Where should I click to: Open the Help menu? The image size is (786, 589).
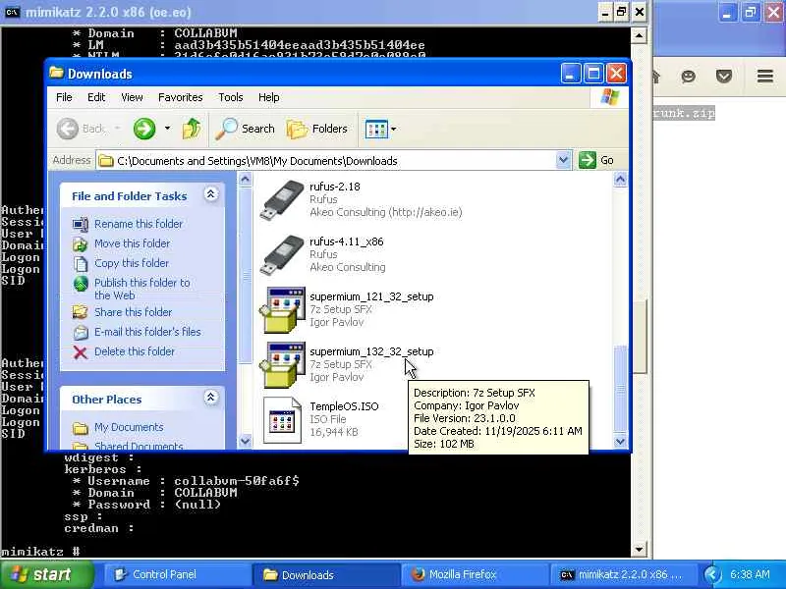tap(268, 97)
